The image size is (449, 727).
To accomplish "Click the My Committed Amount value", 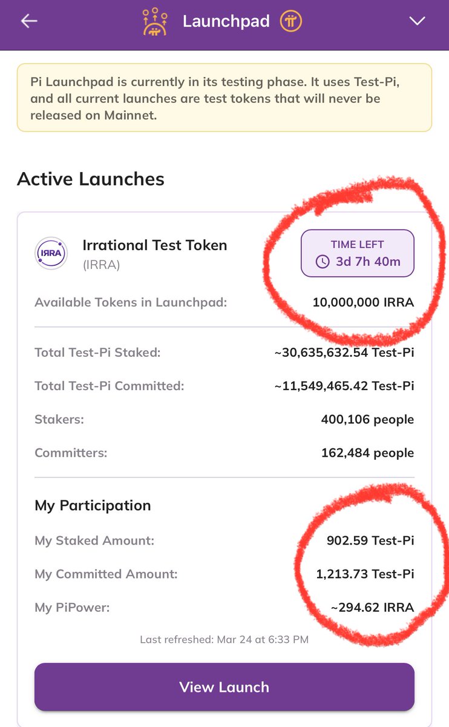I will [x=365, y=574].
